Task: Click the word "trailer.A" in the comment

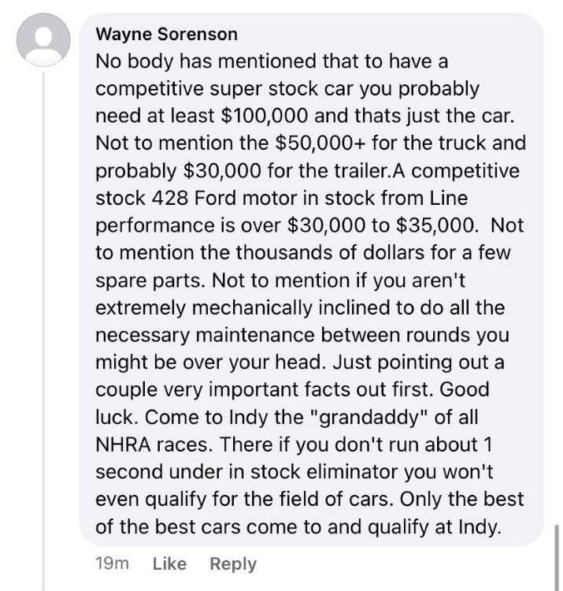Action: pos(369,171)
